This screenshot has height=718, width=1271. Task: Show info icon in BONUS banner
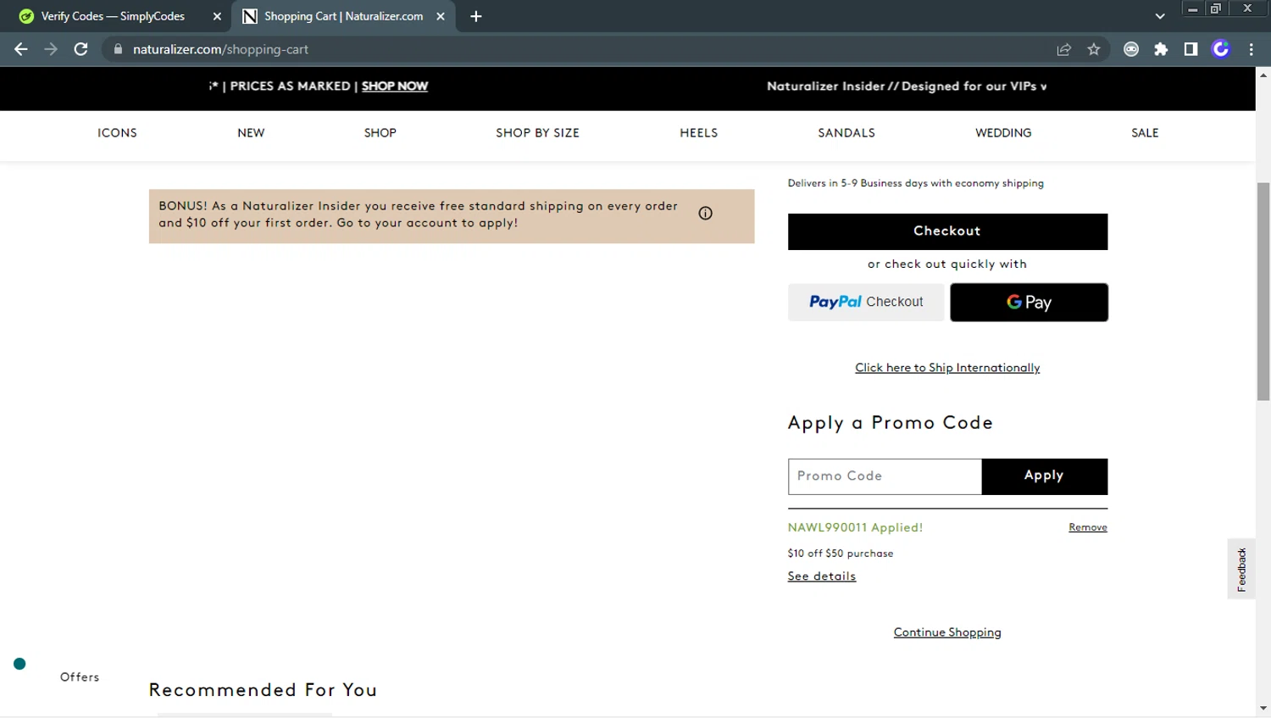[705, 214]
